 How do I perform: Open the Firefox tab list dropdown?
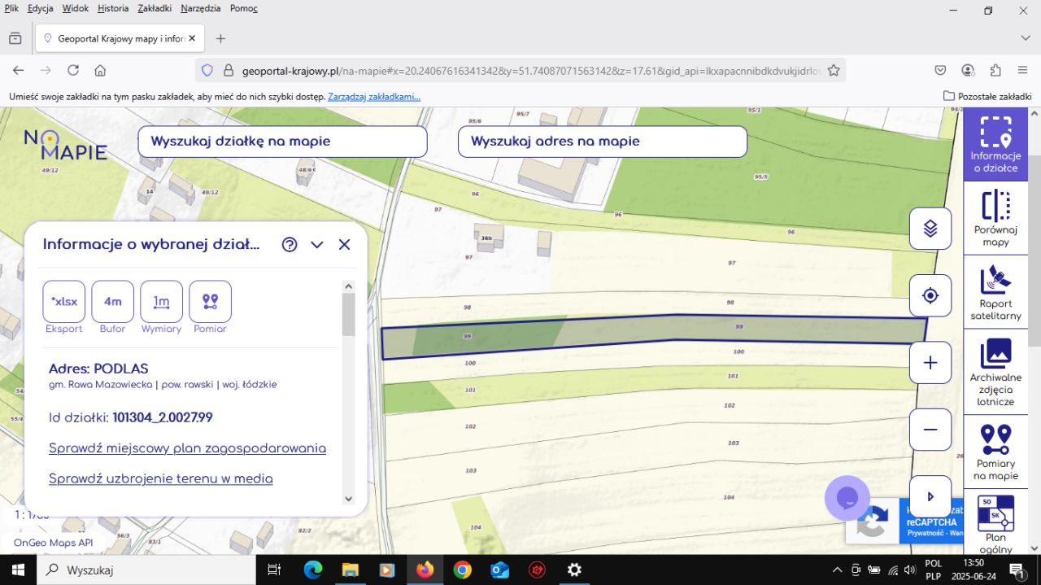click(x=1026, y=38)
